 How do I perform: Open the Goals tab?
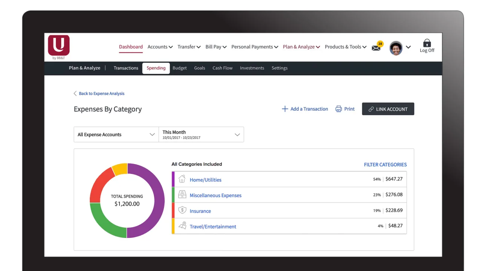(x=200, y=68)
